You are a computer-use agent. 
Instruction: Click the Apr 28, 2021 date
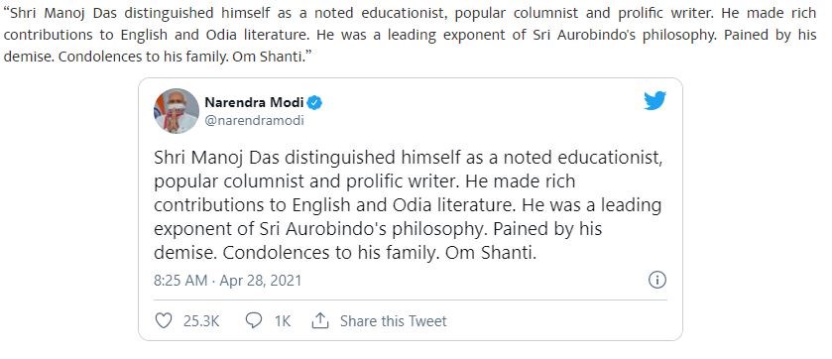pyautogui.click(x=261, y=280)
